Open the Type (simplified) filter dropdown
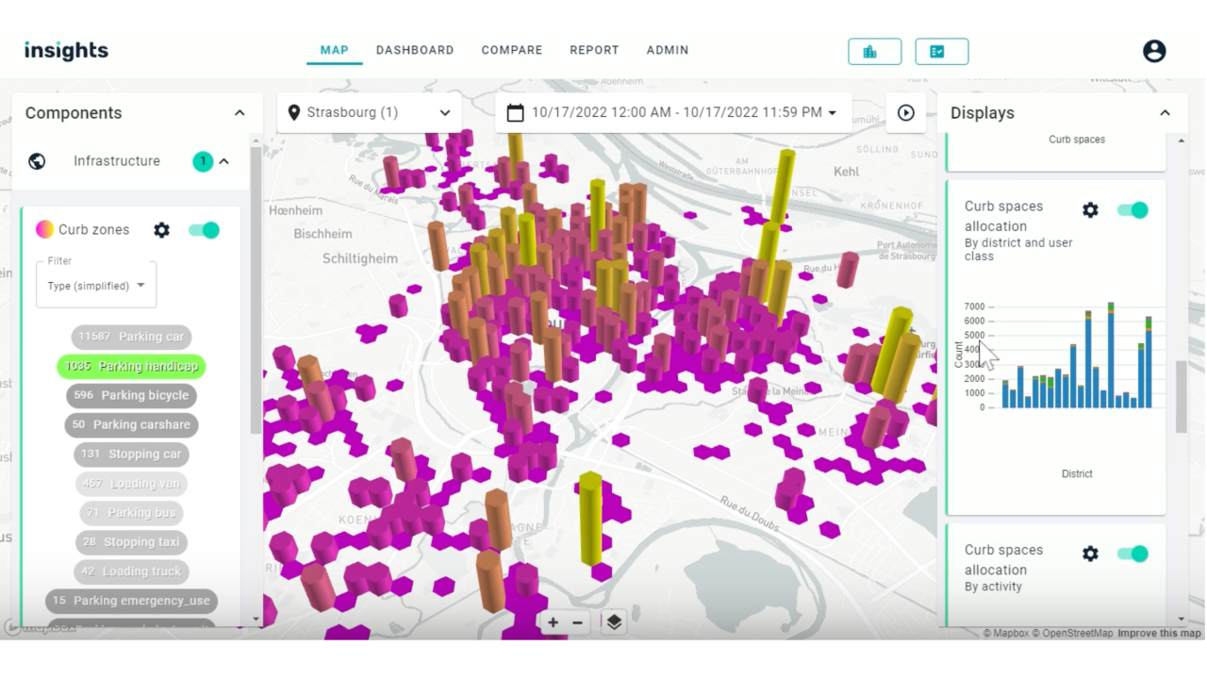Image resolution: width=1207 pixels, height=679 pixels. 96,285
